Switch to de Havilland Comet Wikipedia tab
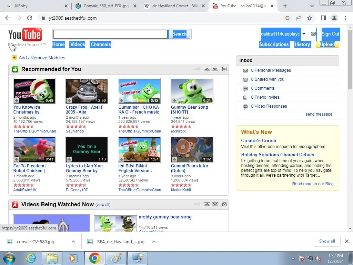Screen dimensions: 353x265 click(x=174, y=6)
